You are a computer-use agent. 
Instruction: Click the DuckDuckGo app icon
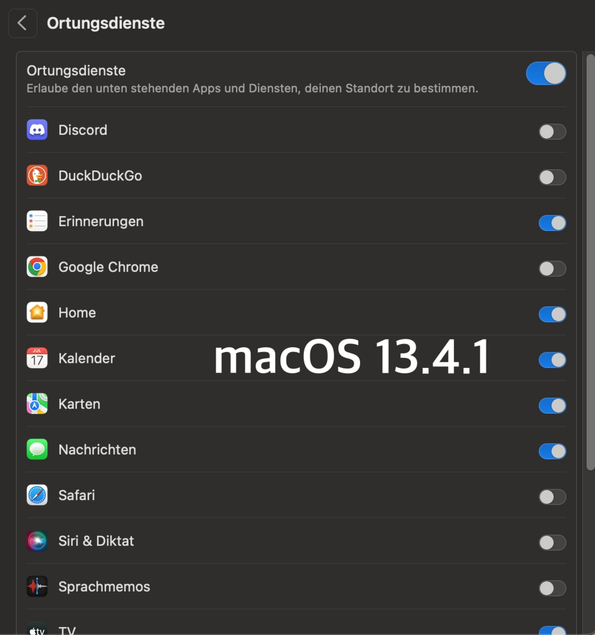tap(37, 175)
